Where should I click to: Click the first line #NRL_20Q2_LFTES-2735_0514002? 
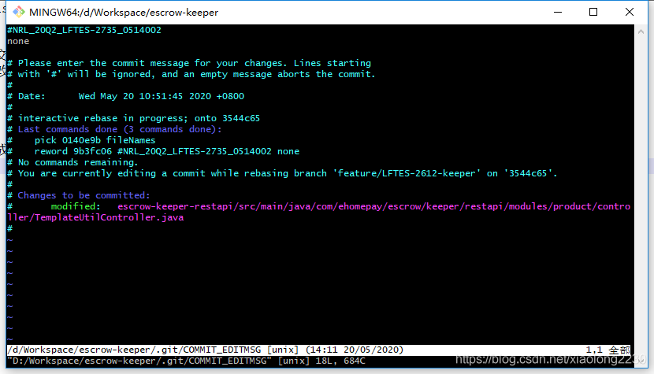point(84,30)
